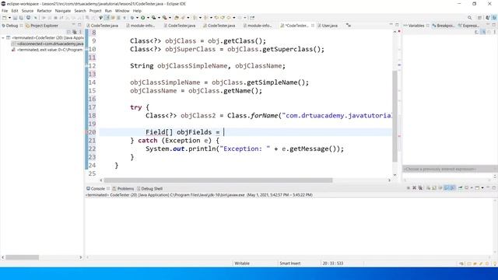498x280 pixels.
Task: Maximize the Debug view panel
Action: (79, 24)
